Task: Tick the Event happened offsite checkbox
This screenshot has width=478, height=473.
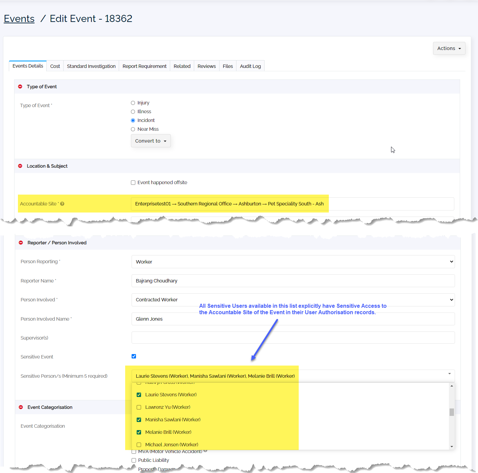Action: (133, 183)
